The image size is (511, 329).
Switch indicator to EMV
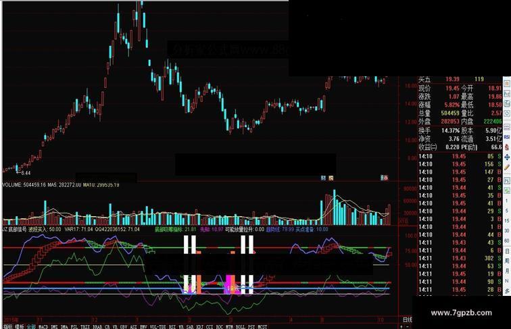pyautogui.click(x=143, y=326)
